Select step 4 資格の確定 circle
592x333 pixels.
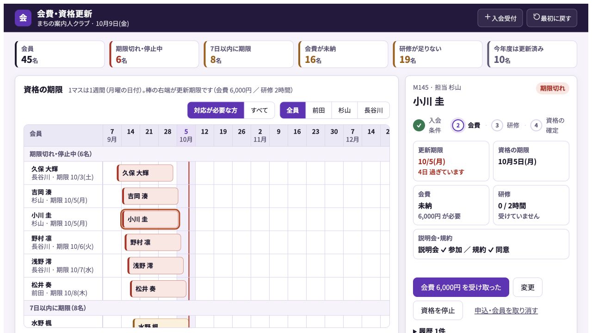(536, 125)
